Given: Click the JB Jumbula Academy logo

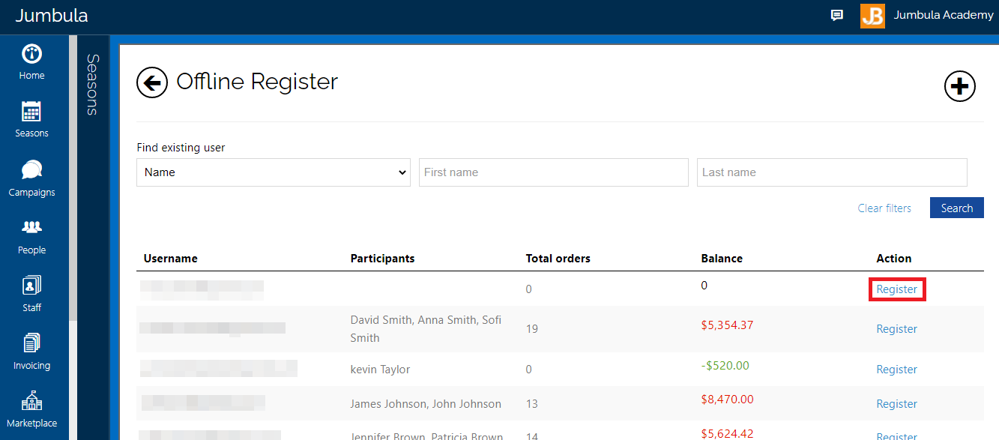Looking at the screenshot, I should click(872, 16).
